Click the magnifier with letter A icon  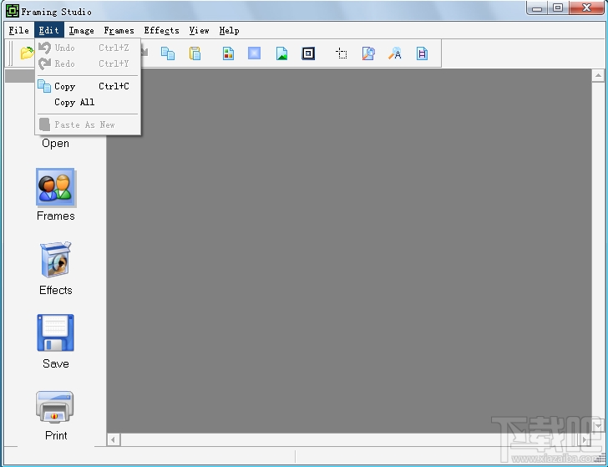click(x=395, y=53)
